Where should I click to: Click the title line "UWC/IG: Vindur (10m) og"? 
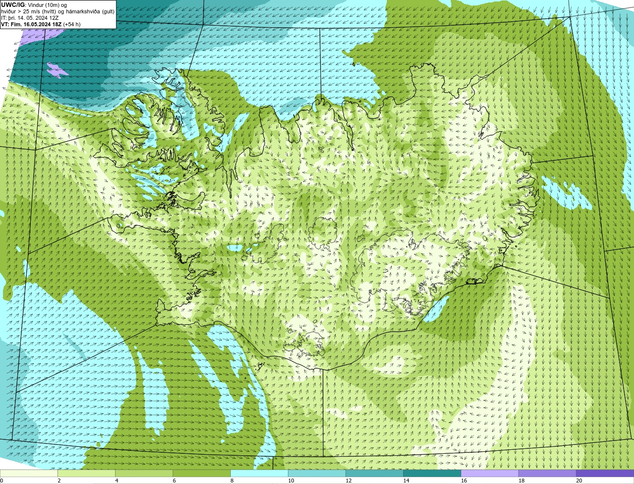[34, 5]
